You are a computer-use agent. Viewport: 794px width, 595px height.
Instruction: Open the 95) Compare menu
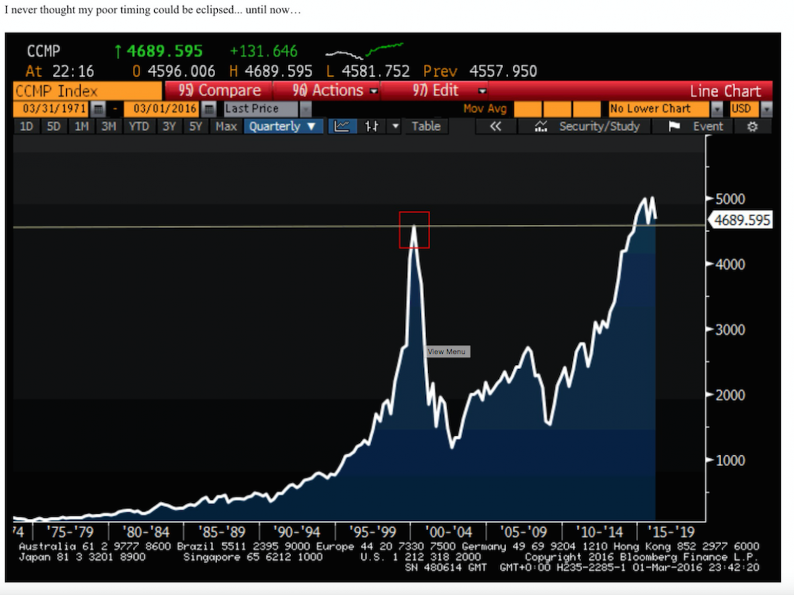[220, 91]
